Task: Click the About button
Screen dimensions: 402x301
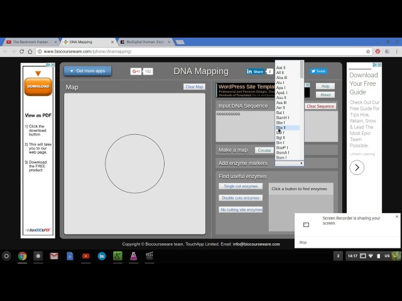Action: (x=325, y=95)
